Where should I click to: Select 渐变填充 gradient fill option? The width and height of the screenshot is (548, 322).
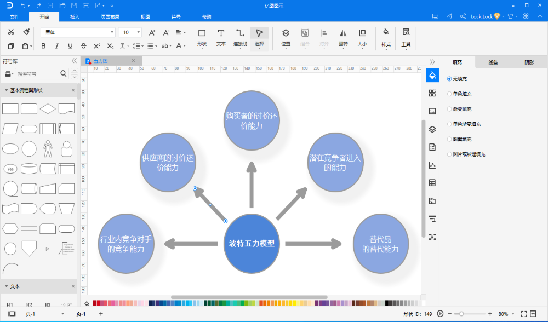459,109
